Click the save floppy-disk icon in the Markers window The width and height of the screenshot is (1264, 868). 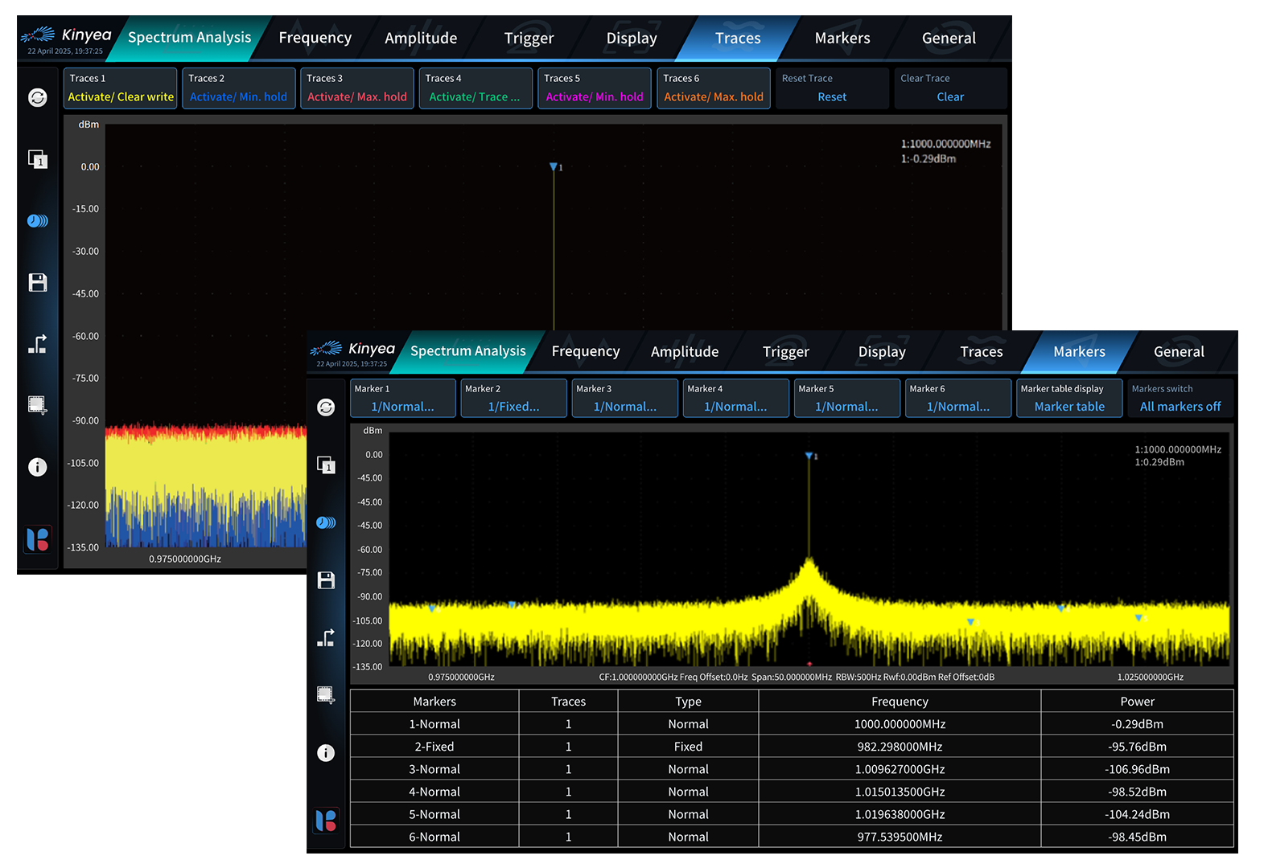click(x=326, y=580)
